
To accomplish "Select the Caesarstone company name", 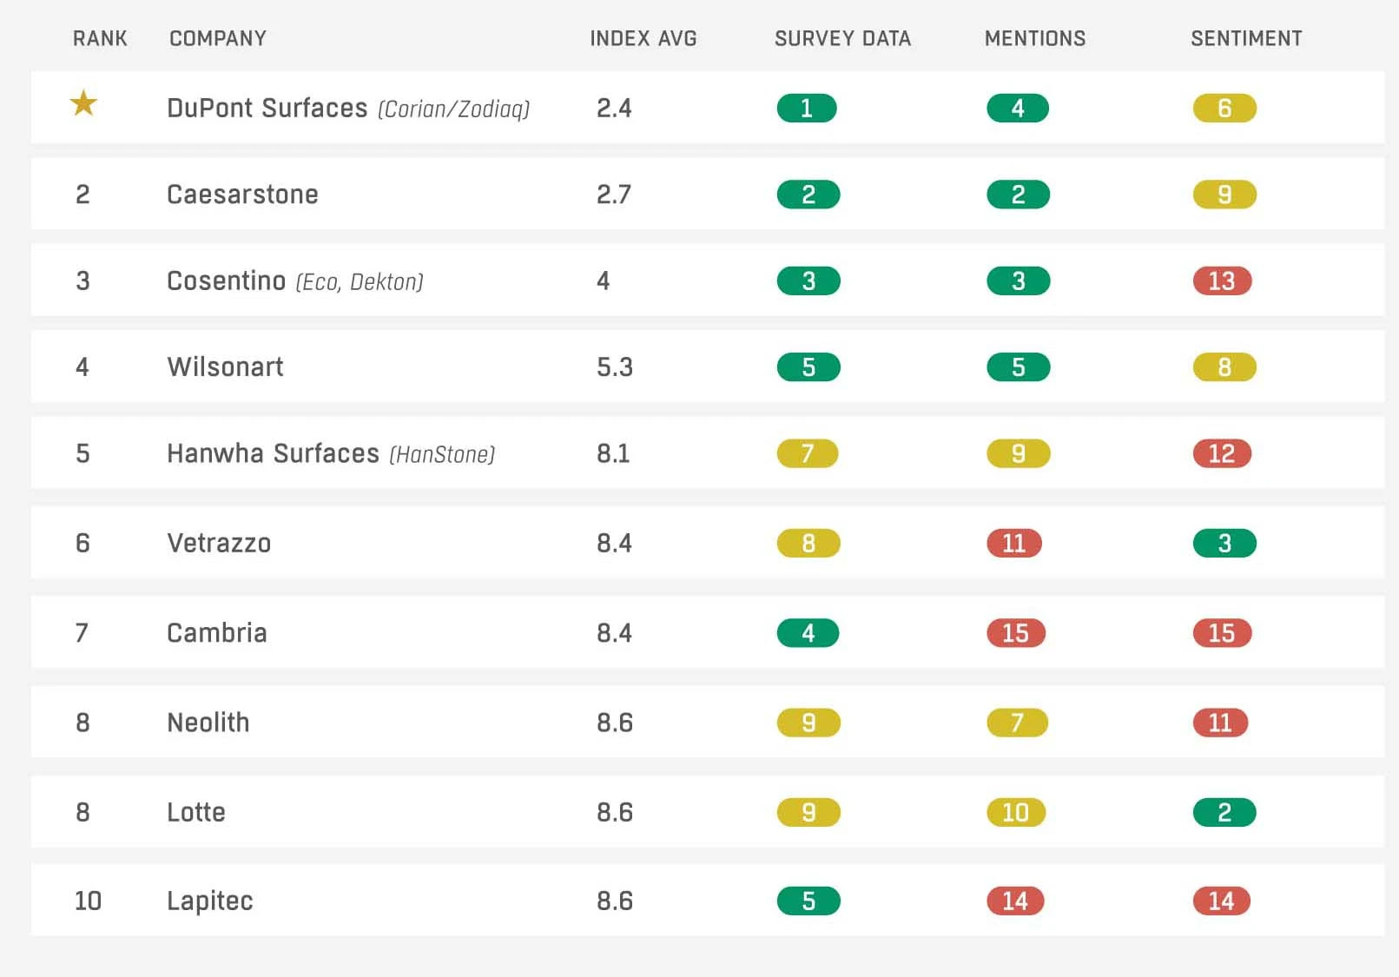I will [x=242, y=194].
